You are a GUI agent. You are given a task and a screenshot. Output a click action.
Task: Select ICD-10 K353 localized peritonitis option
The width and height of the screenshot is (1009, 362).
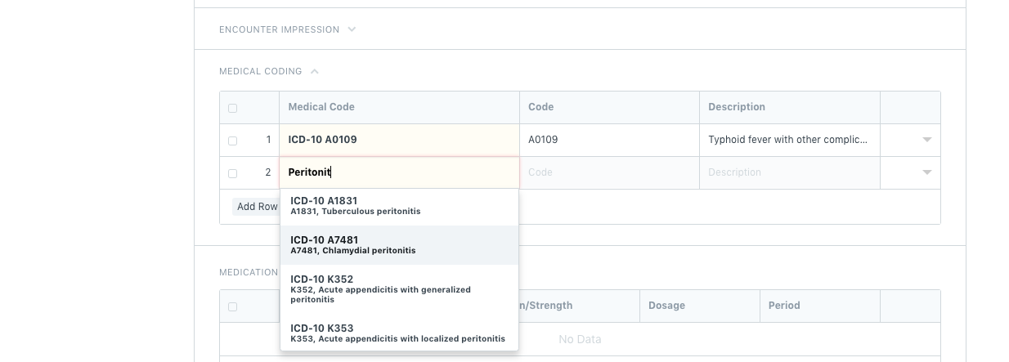[399, 333]
